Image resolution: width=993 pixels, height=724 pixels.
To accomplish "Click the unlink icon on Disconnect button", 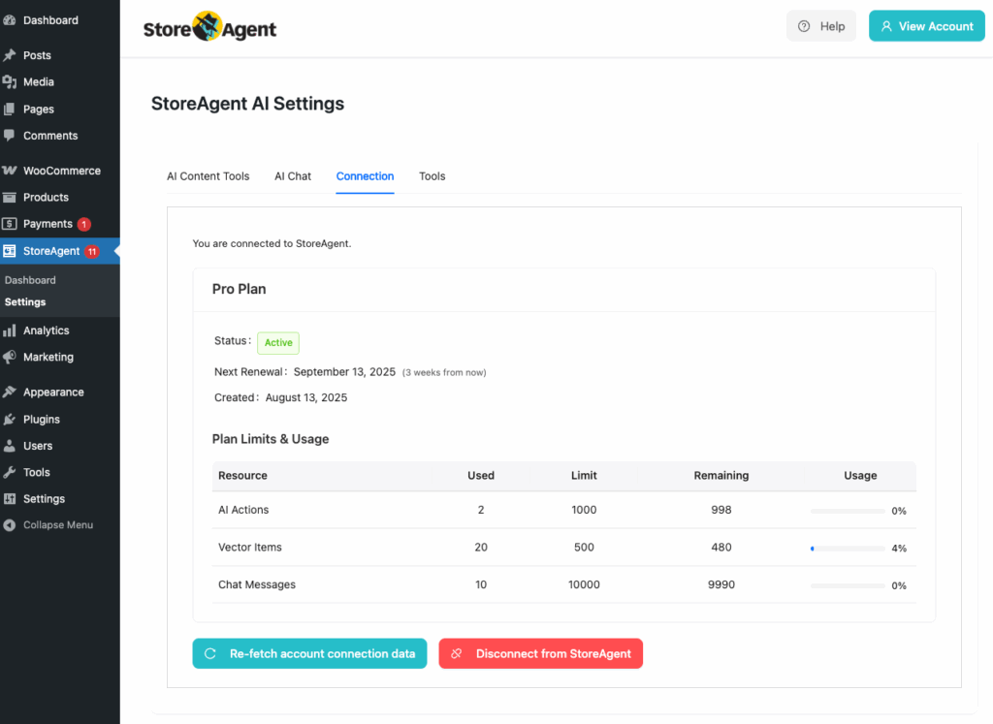I will tap(456, 654).
